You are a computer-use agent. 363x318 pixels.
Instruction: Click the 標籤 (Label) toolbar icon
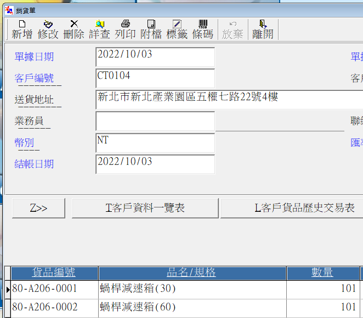pyautogui.click(x=177, y=29)
